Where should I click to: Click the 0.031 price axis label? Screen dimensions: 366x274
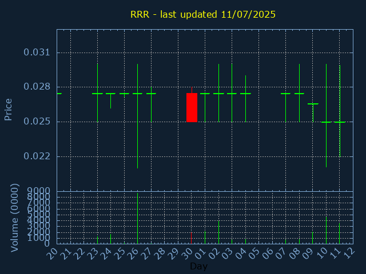coord(37,52)
